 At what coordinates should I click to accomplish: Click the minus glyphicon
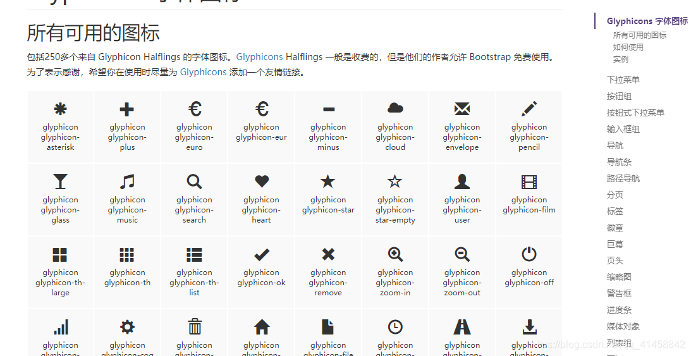[x=328, y=109]
